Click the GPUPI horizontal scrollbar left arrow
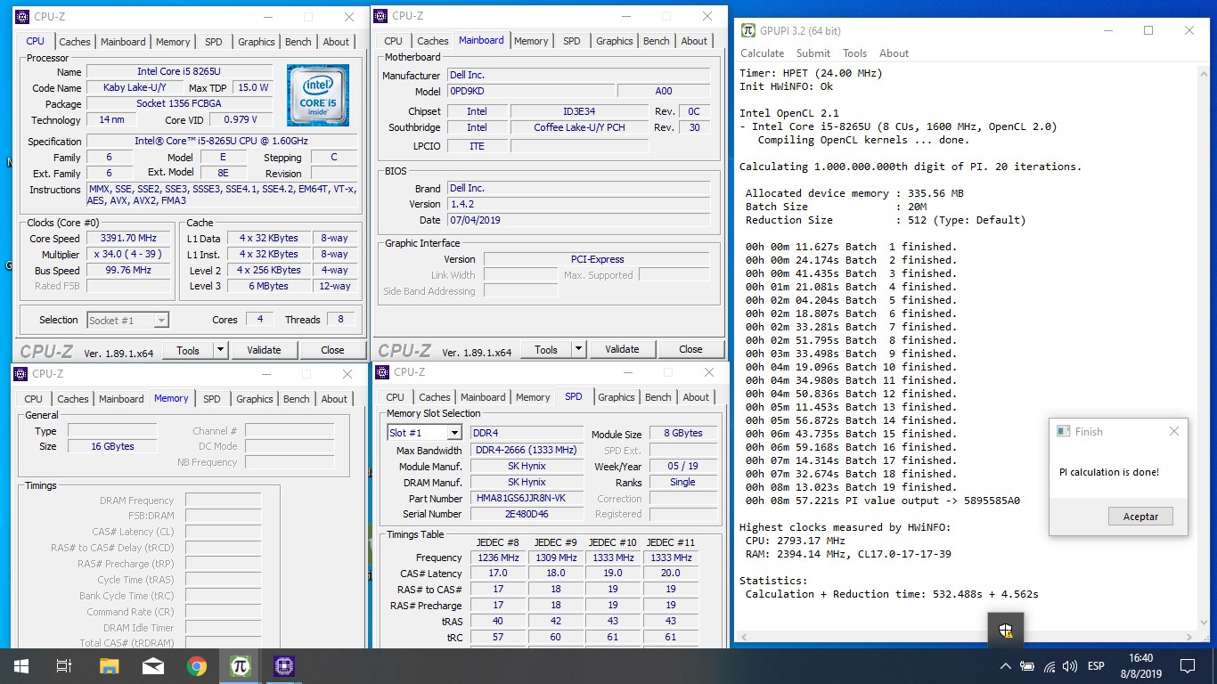Screen dimensions: 1217x684 coord(746,637)
